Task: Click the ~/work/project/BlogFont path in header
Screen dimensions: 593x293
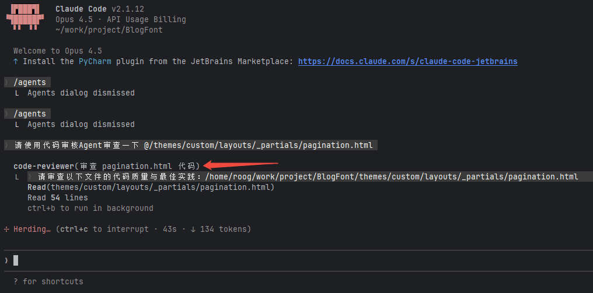Action: coord(109,30)
